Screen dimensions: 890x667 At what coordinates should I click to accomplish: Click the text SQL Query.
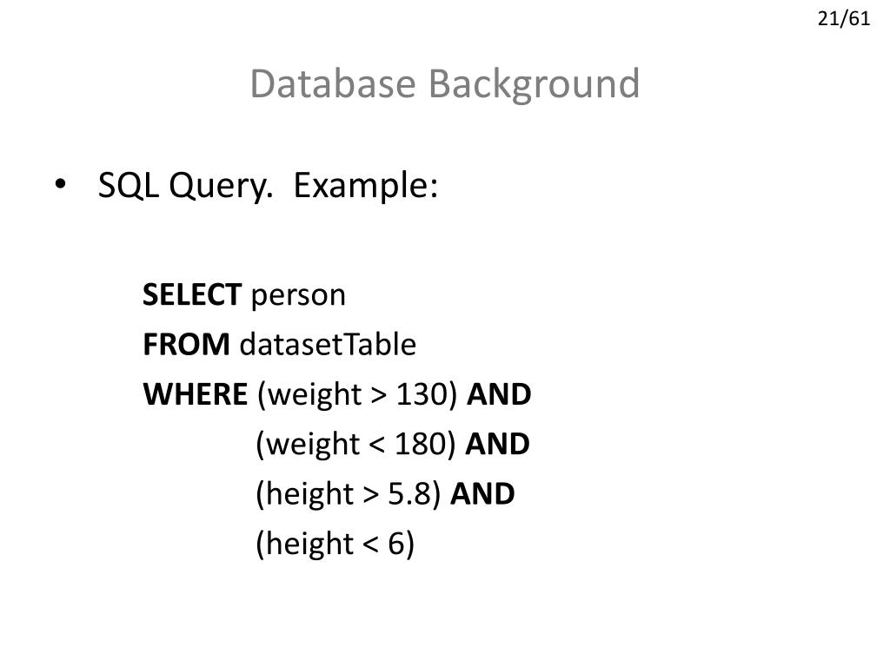(185, 186)
